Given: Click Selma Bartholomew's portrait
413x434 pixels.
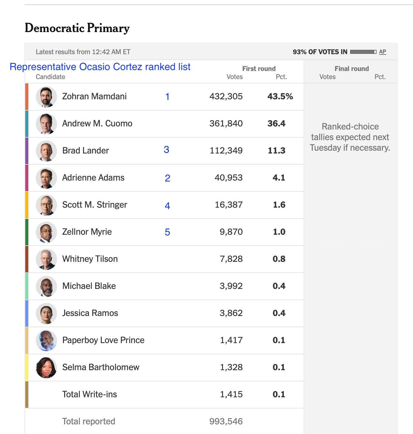Looking at the screenshot, I should click(x=46, y=368).
